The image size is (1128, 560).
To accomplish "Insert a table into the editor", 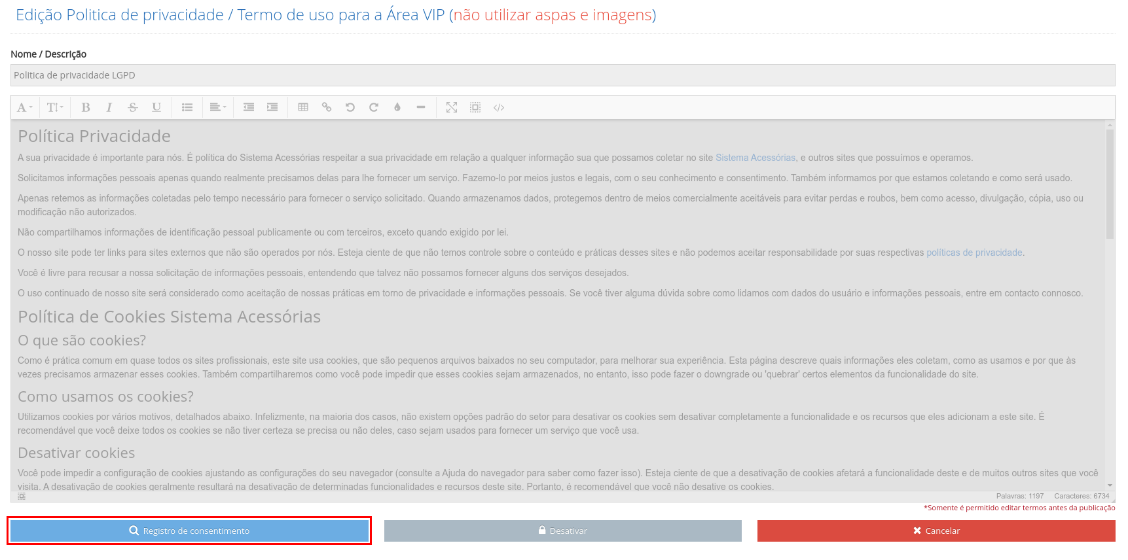I will pos(303,107).
